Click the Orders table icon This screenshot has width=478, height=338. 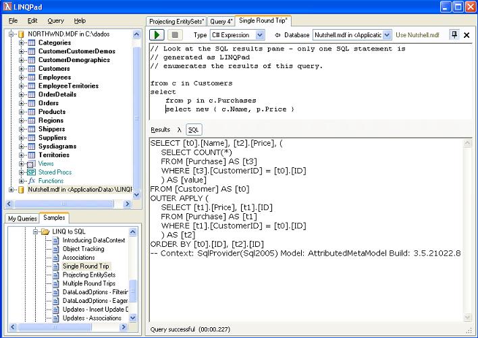pyautogui.click(x=32, y=103)
